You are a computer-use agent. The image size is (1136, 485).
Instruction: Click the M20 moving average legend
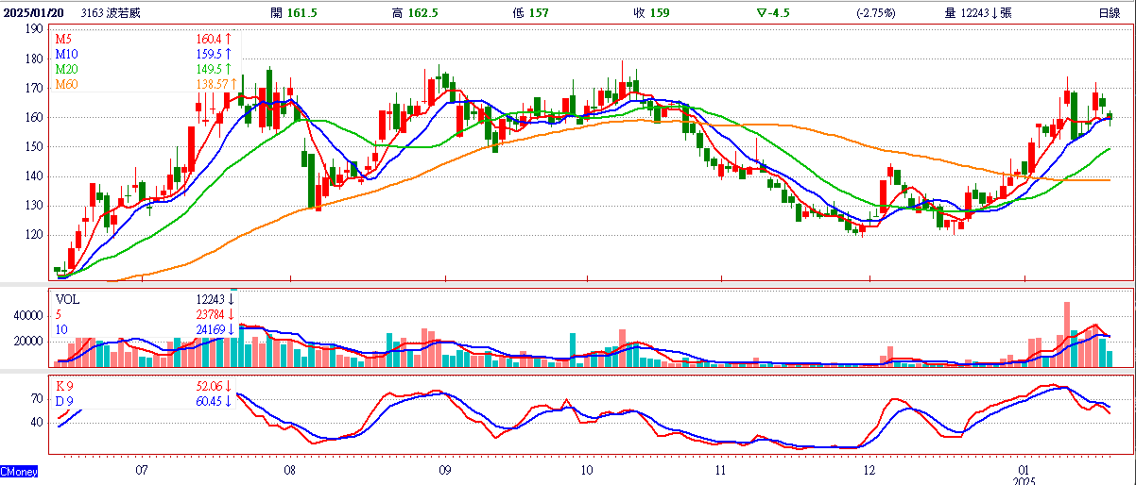point(66,70)
